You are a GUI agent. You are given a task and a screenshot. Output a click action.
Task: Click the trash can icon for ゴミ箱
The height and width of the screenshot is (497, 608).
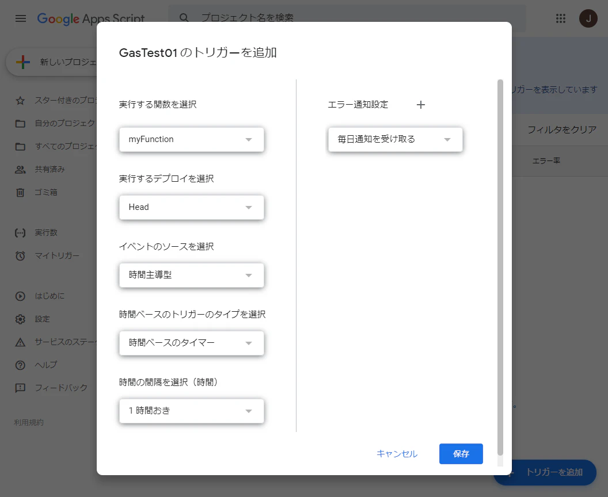pyautogui.click(x=20, y=192)
